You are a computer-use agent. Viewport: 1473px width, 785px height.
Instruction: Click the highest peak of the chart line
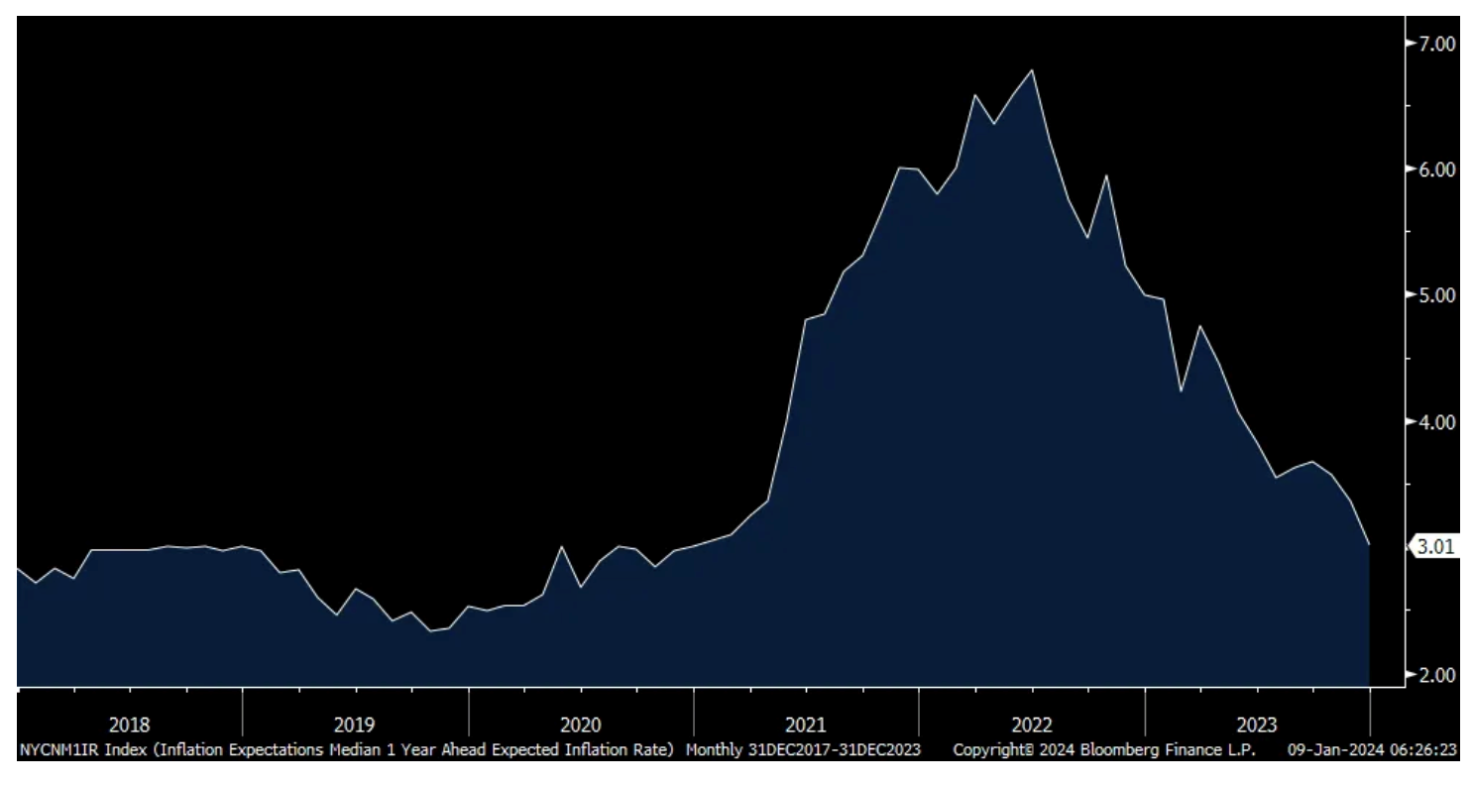[1032, 70]
